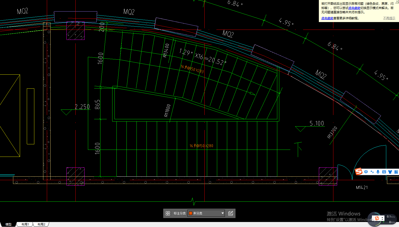
Task: Open the Sogou toolbox grid icon
Action: tap(396, 172)
